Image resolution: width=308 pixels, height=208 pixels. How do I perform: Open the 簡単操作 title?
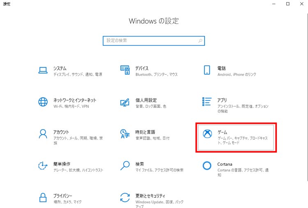(62, 164)
